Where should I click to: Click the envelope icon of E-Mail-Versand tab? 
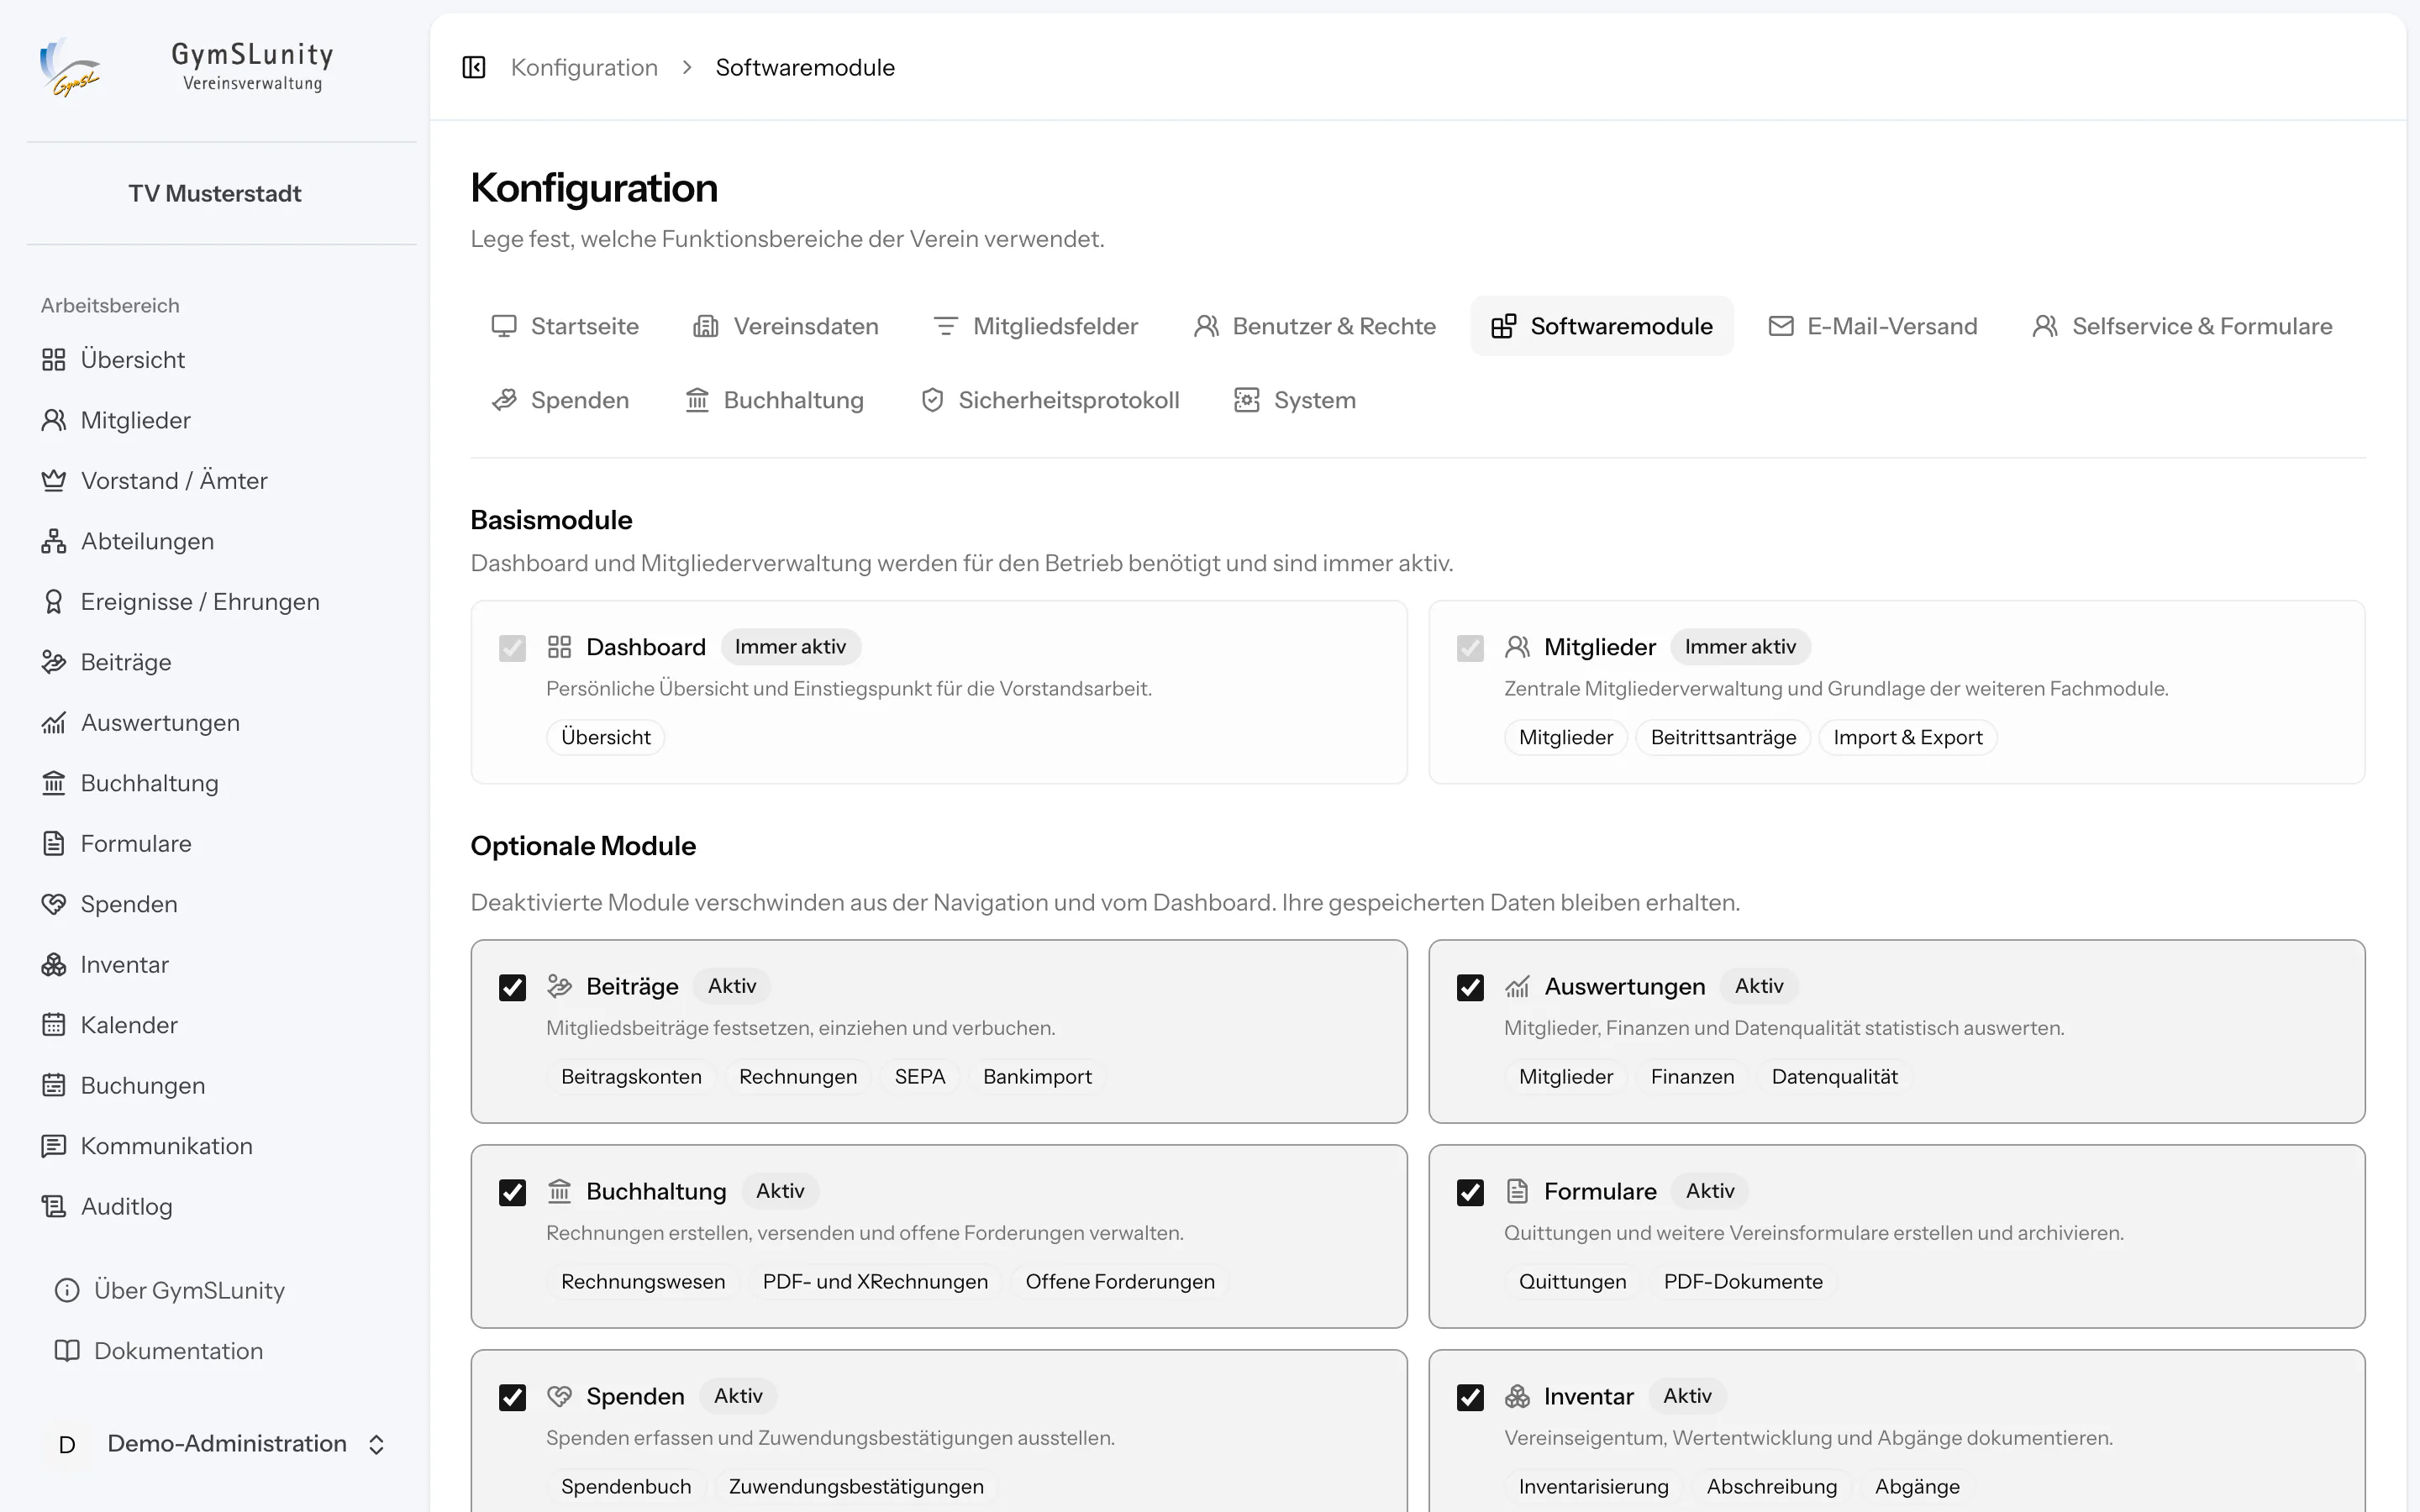click(x=1781, y=326)
